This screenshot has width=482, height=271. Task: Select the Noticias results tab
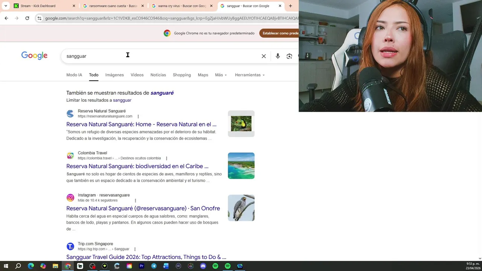[158, 75]
